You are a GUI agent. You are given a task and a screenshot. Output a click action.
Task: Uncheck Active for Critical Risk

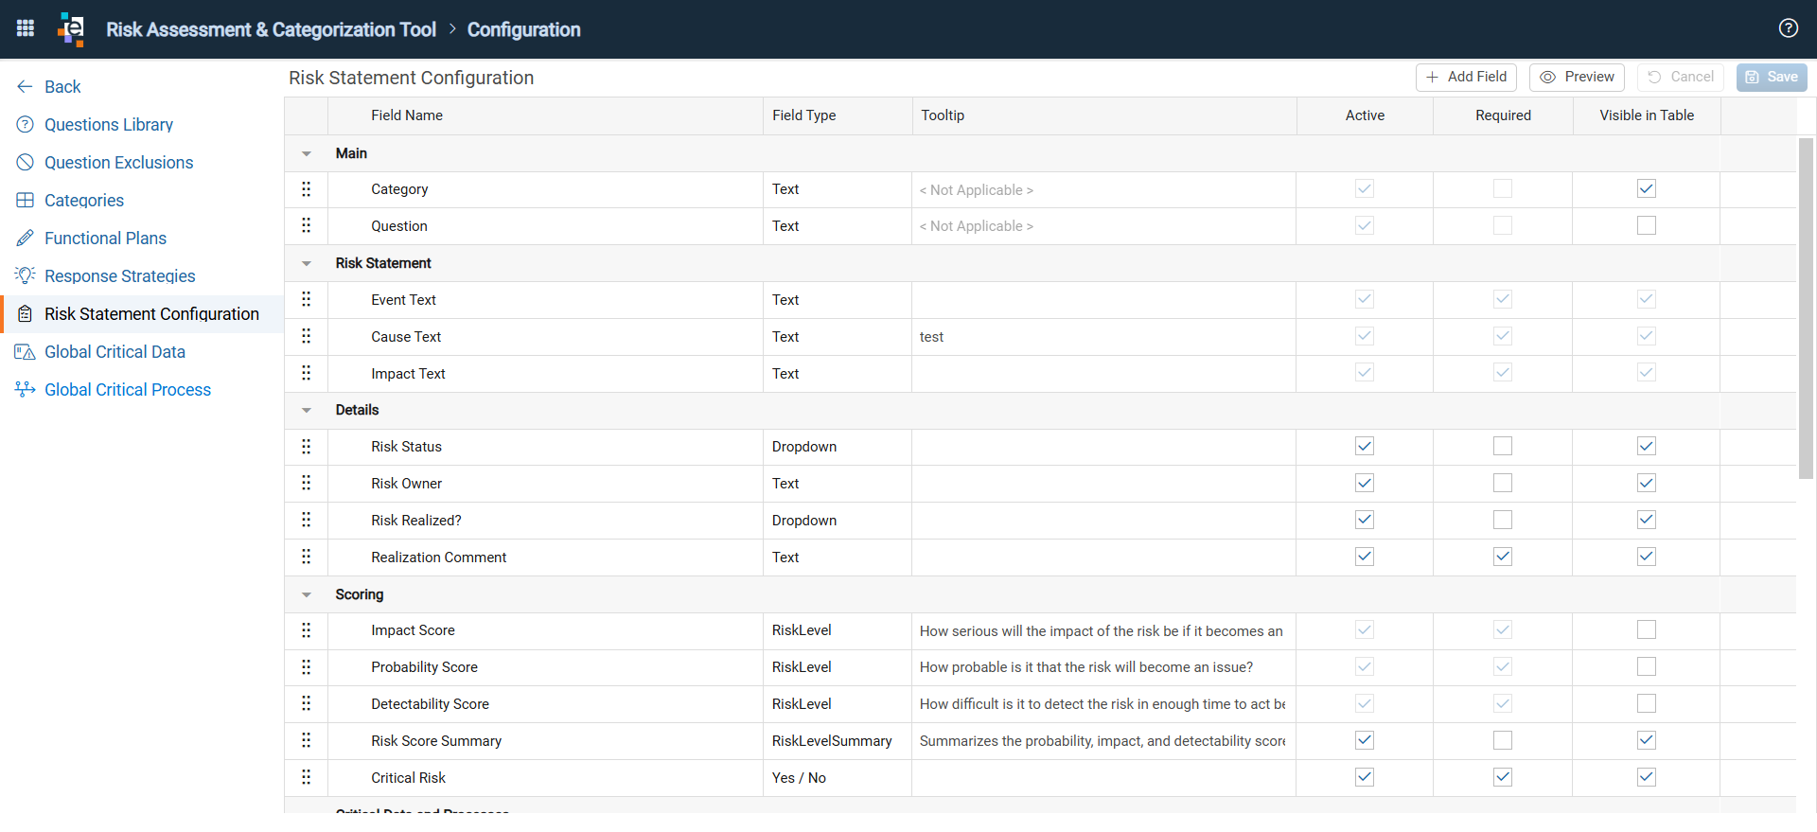(1365, 777)
